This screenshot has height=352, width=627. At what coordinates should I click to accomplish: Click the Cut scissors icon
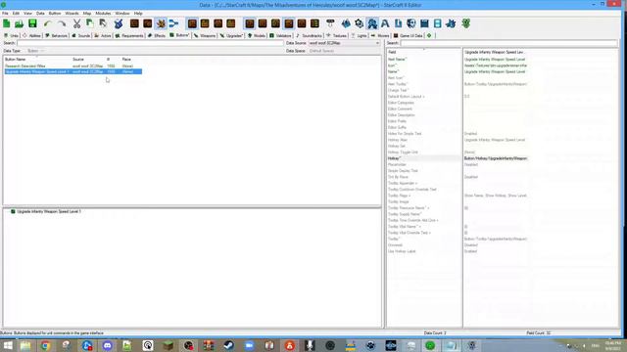pos(76,23)
